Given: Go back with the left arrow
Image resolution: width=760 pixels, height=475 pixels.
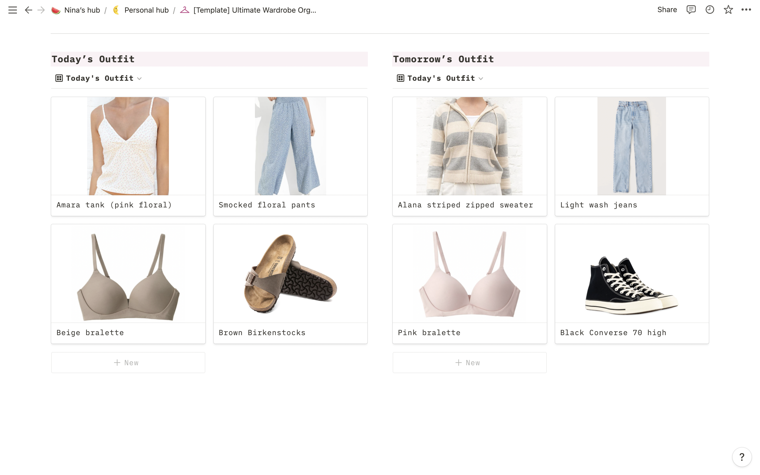Looking at the screenshot, I should pyautogui.click(x=28, y=10).
